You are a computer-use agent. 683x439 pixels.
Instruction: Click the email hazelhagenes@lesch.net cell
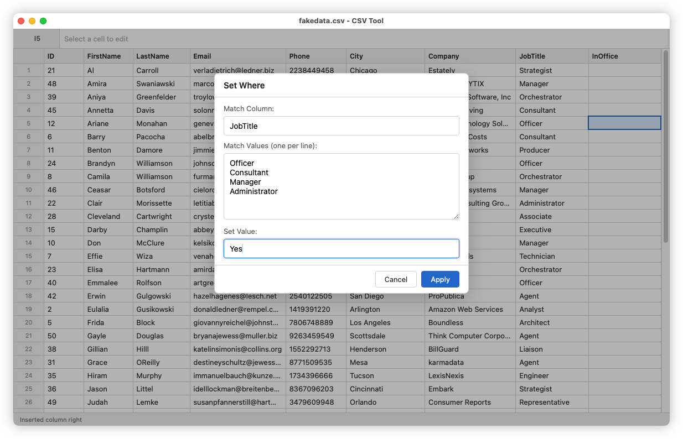click(239, 296)
